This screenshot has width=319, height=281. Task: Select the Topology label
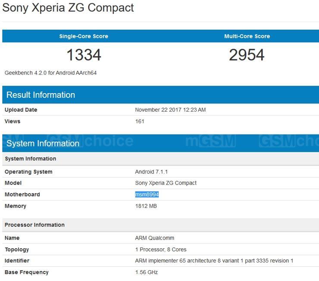pos(17,250)
